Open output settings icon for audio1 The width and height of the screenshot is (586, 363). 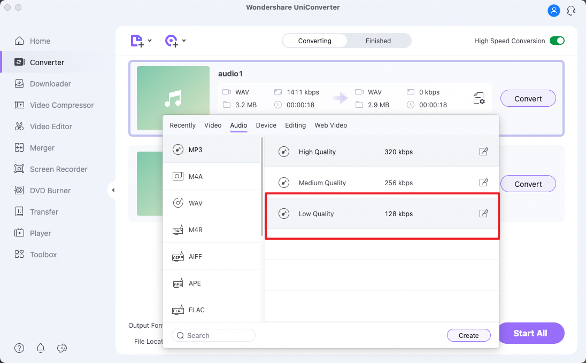(479, 99)
